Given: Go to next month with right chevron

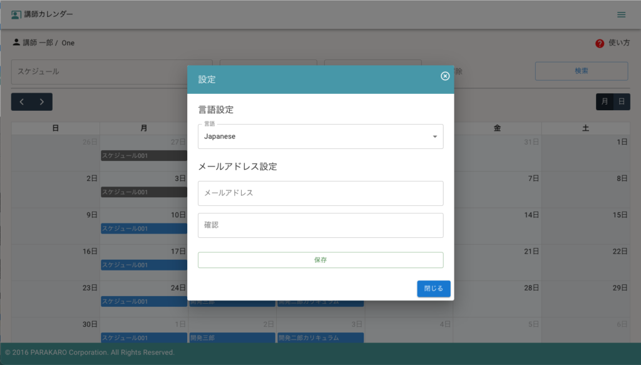Looking at the screenshot, I should click(x=42, y=101).
